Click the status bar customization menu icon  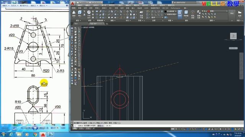click(242, 129)
